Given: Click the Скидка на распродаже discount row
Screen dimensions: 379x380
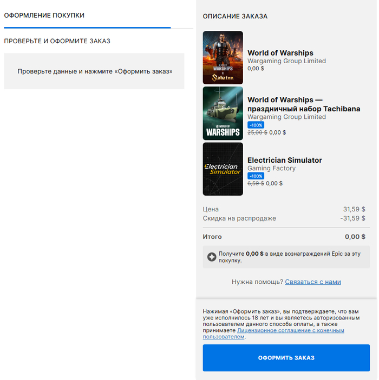Looking at the screenshot, I should [x=284, y=218].
